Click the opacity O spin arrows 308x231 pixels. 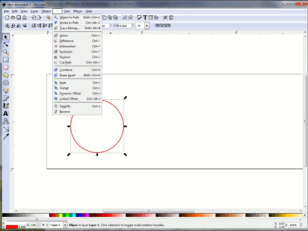(x=38, y=225)
